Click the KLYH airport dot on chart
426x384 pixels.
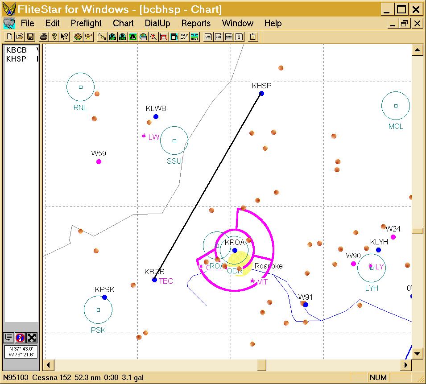coord(378,250)
